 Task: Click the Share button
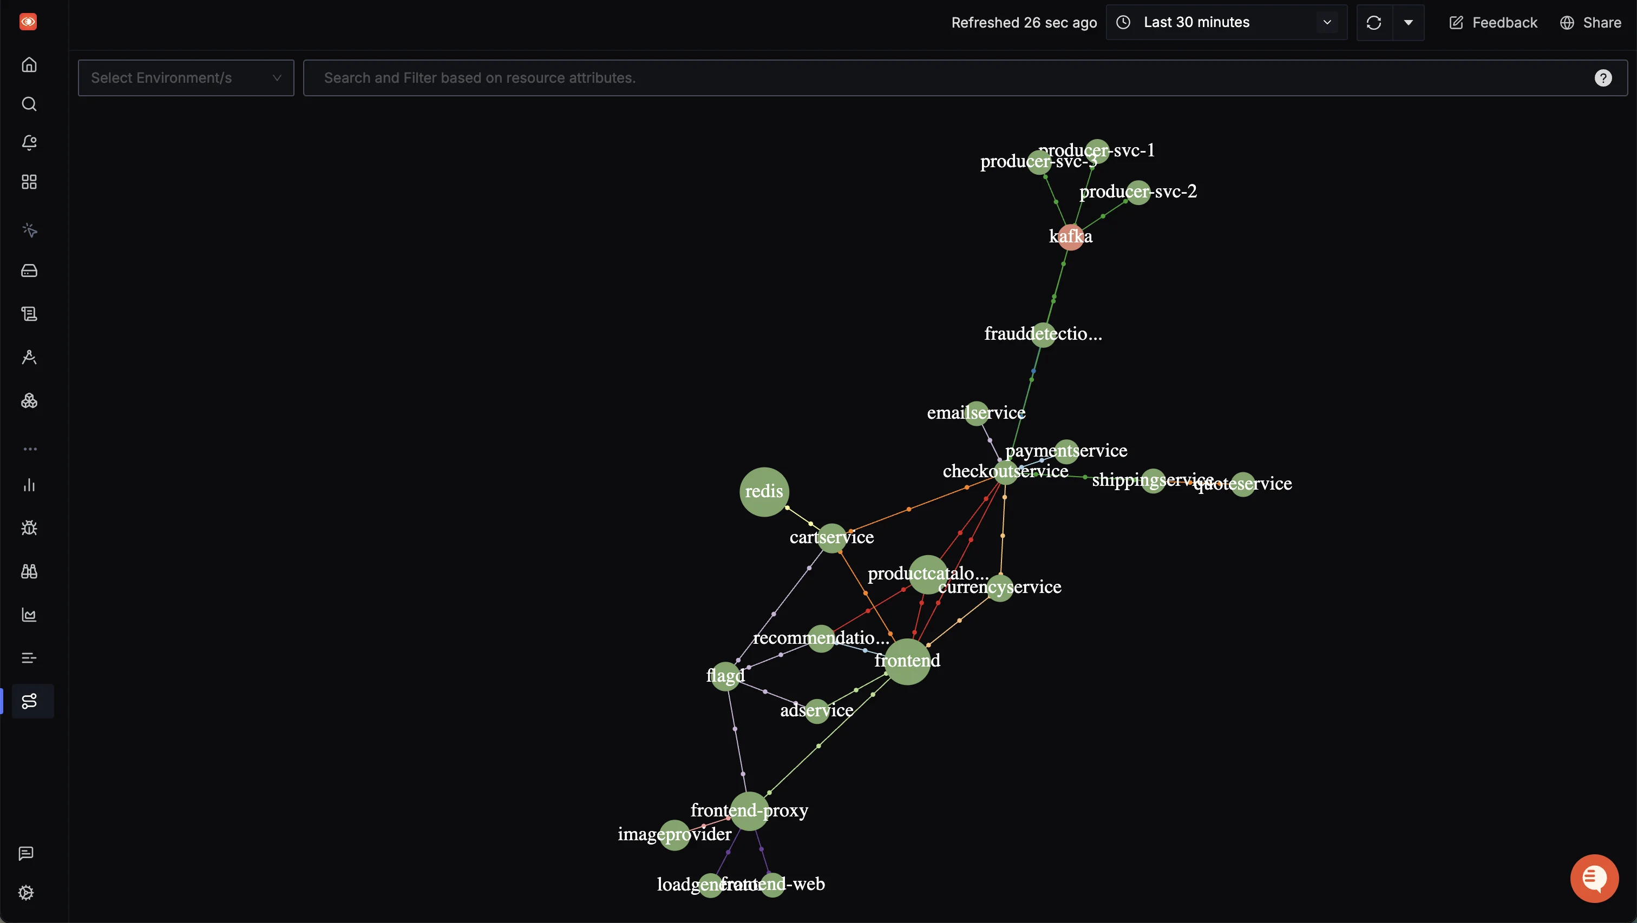coord(1590,23)
